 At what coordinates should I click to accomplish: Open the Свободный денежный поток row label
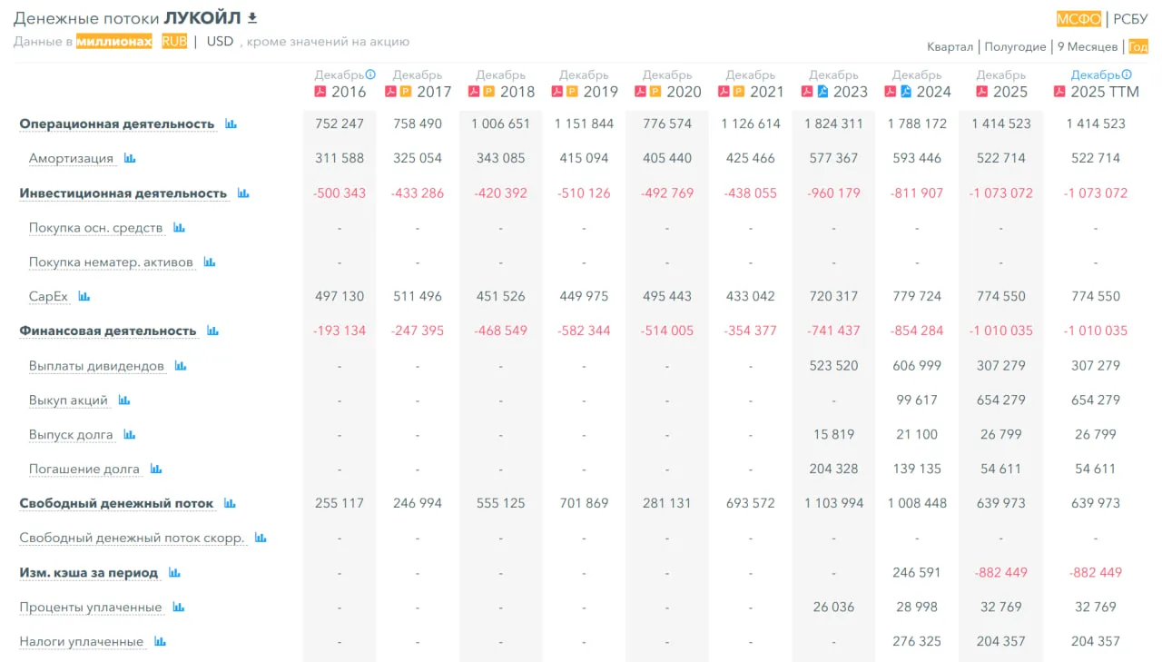(116, 503)
